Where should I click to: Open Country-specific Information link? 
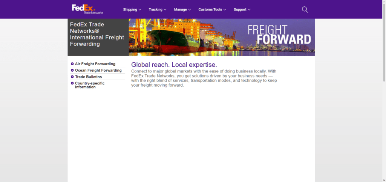pos(90,85)
